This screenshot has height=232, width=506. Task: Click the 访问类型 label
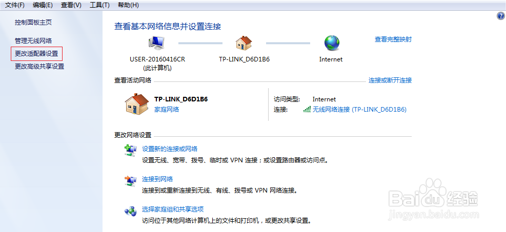pyautogui.click(x=287, y=99)
